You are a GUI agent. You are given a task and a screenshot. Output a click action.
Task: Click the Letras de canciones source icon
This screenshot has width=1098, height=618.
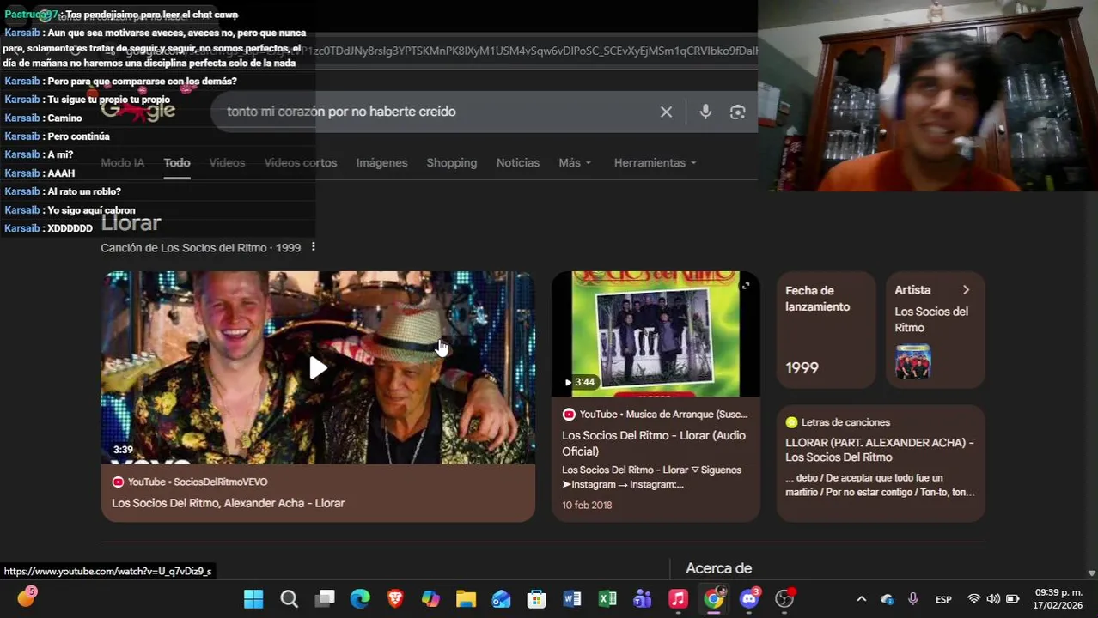pos(791,422)
